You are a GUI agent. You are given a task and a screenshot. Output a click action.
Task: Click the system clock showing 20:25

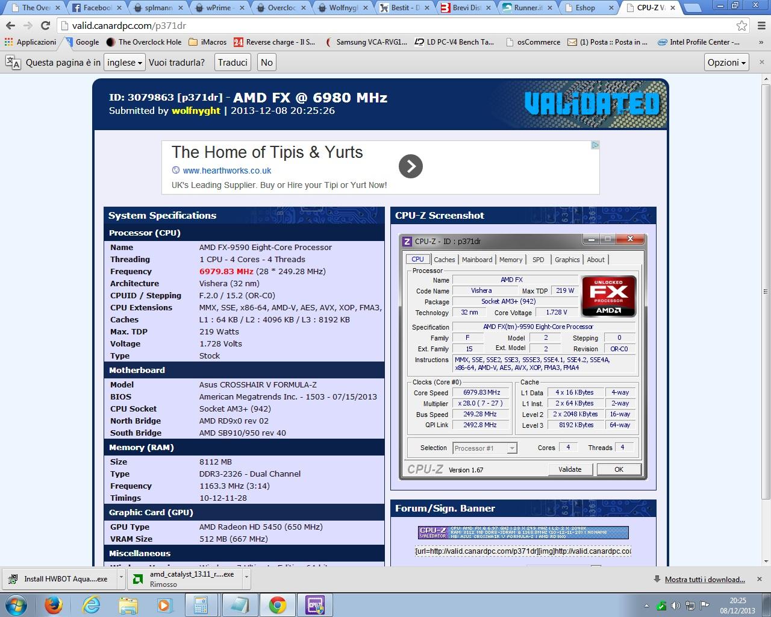tap(738, 601)
